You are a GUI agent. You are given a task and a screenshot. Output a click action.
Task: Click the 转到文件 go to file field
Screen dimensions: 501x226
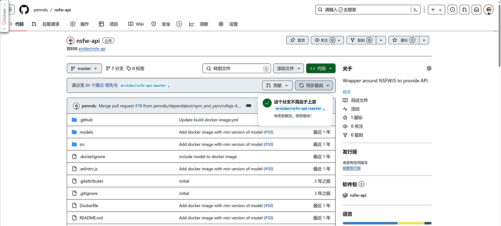[x=237, y=68]
